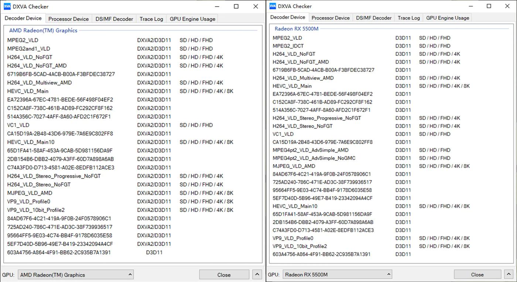The width and height of the screenshot is (517, 282).
Task: Select HEVC_VLD_Main10 entry in left list
Action: point(31,142)
